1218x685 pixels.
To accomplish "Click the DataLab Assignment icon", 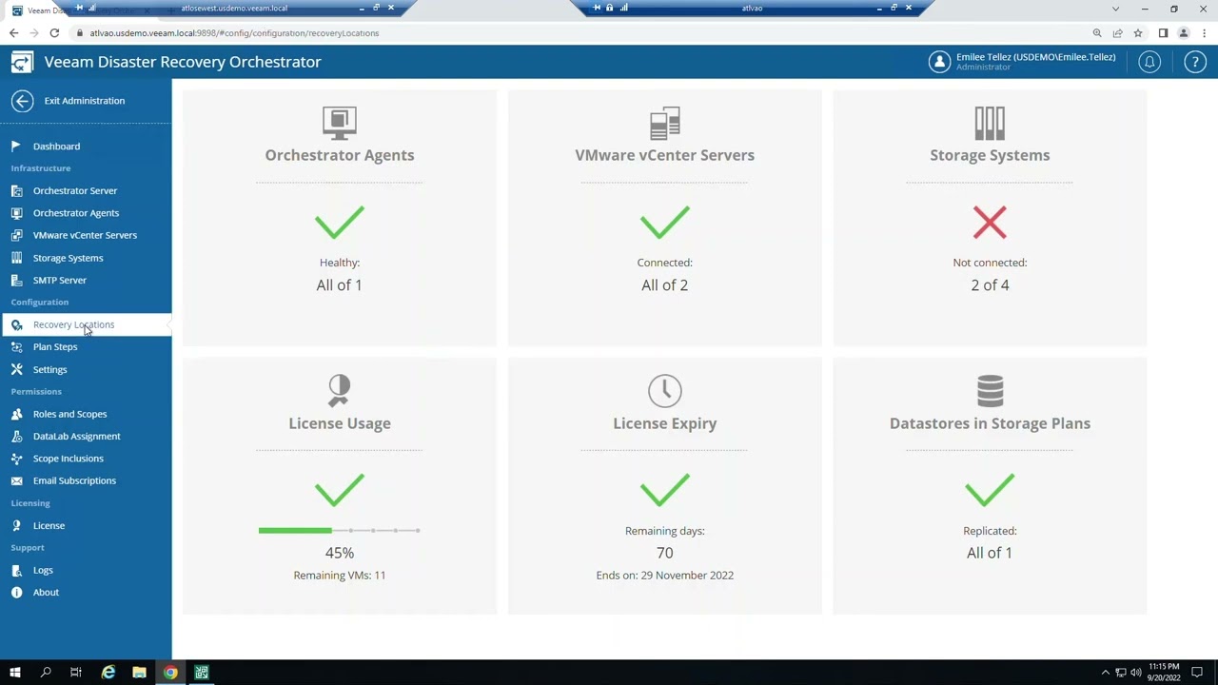I will pos(16,437).
